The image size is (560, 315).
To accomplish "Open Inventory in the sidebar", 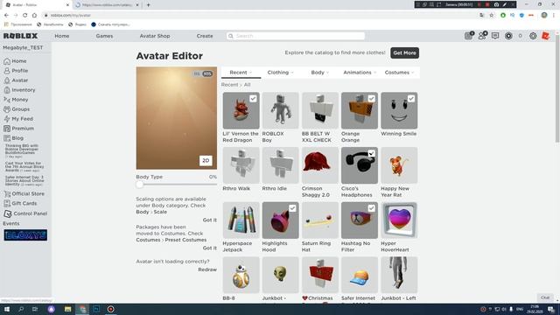I will (x=19, y=90).
